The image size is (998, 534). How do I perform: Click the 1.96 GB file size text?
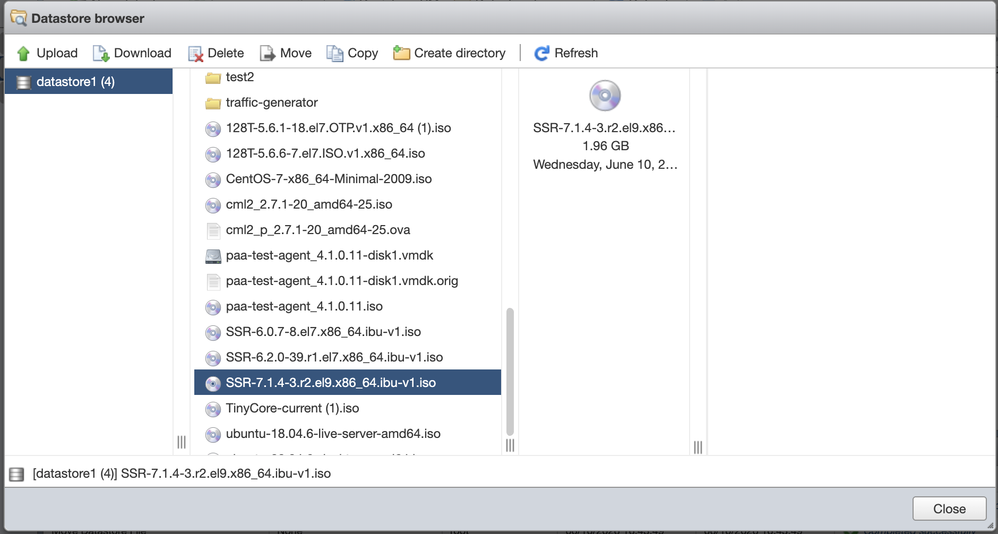tap(605, 146)
